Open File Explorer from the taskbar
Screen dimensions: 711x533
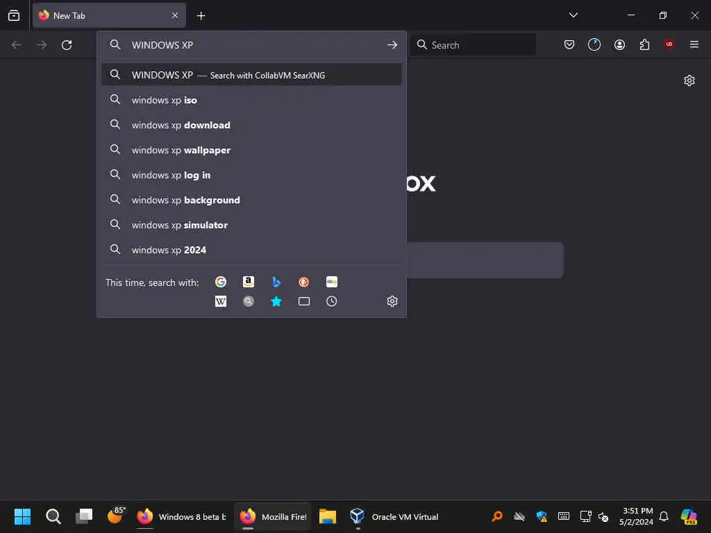pos(328,516)
